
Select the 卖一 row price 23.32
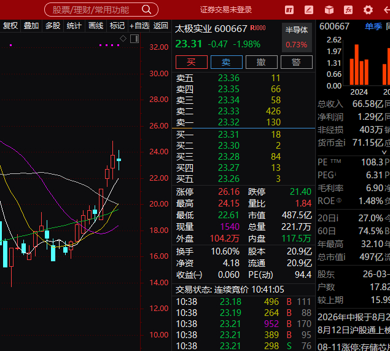coord(228,122)
